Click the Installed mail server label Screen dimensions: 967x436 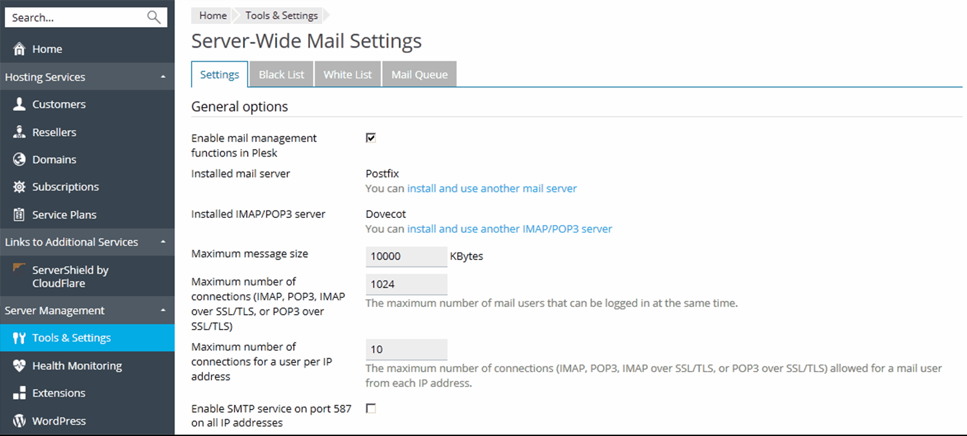click(x=240, y=173)
